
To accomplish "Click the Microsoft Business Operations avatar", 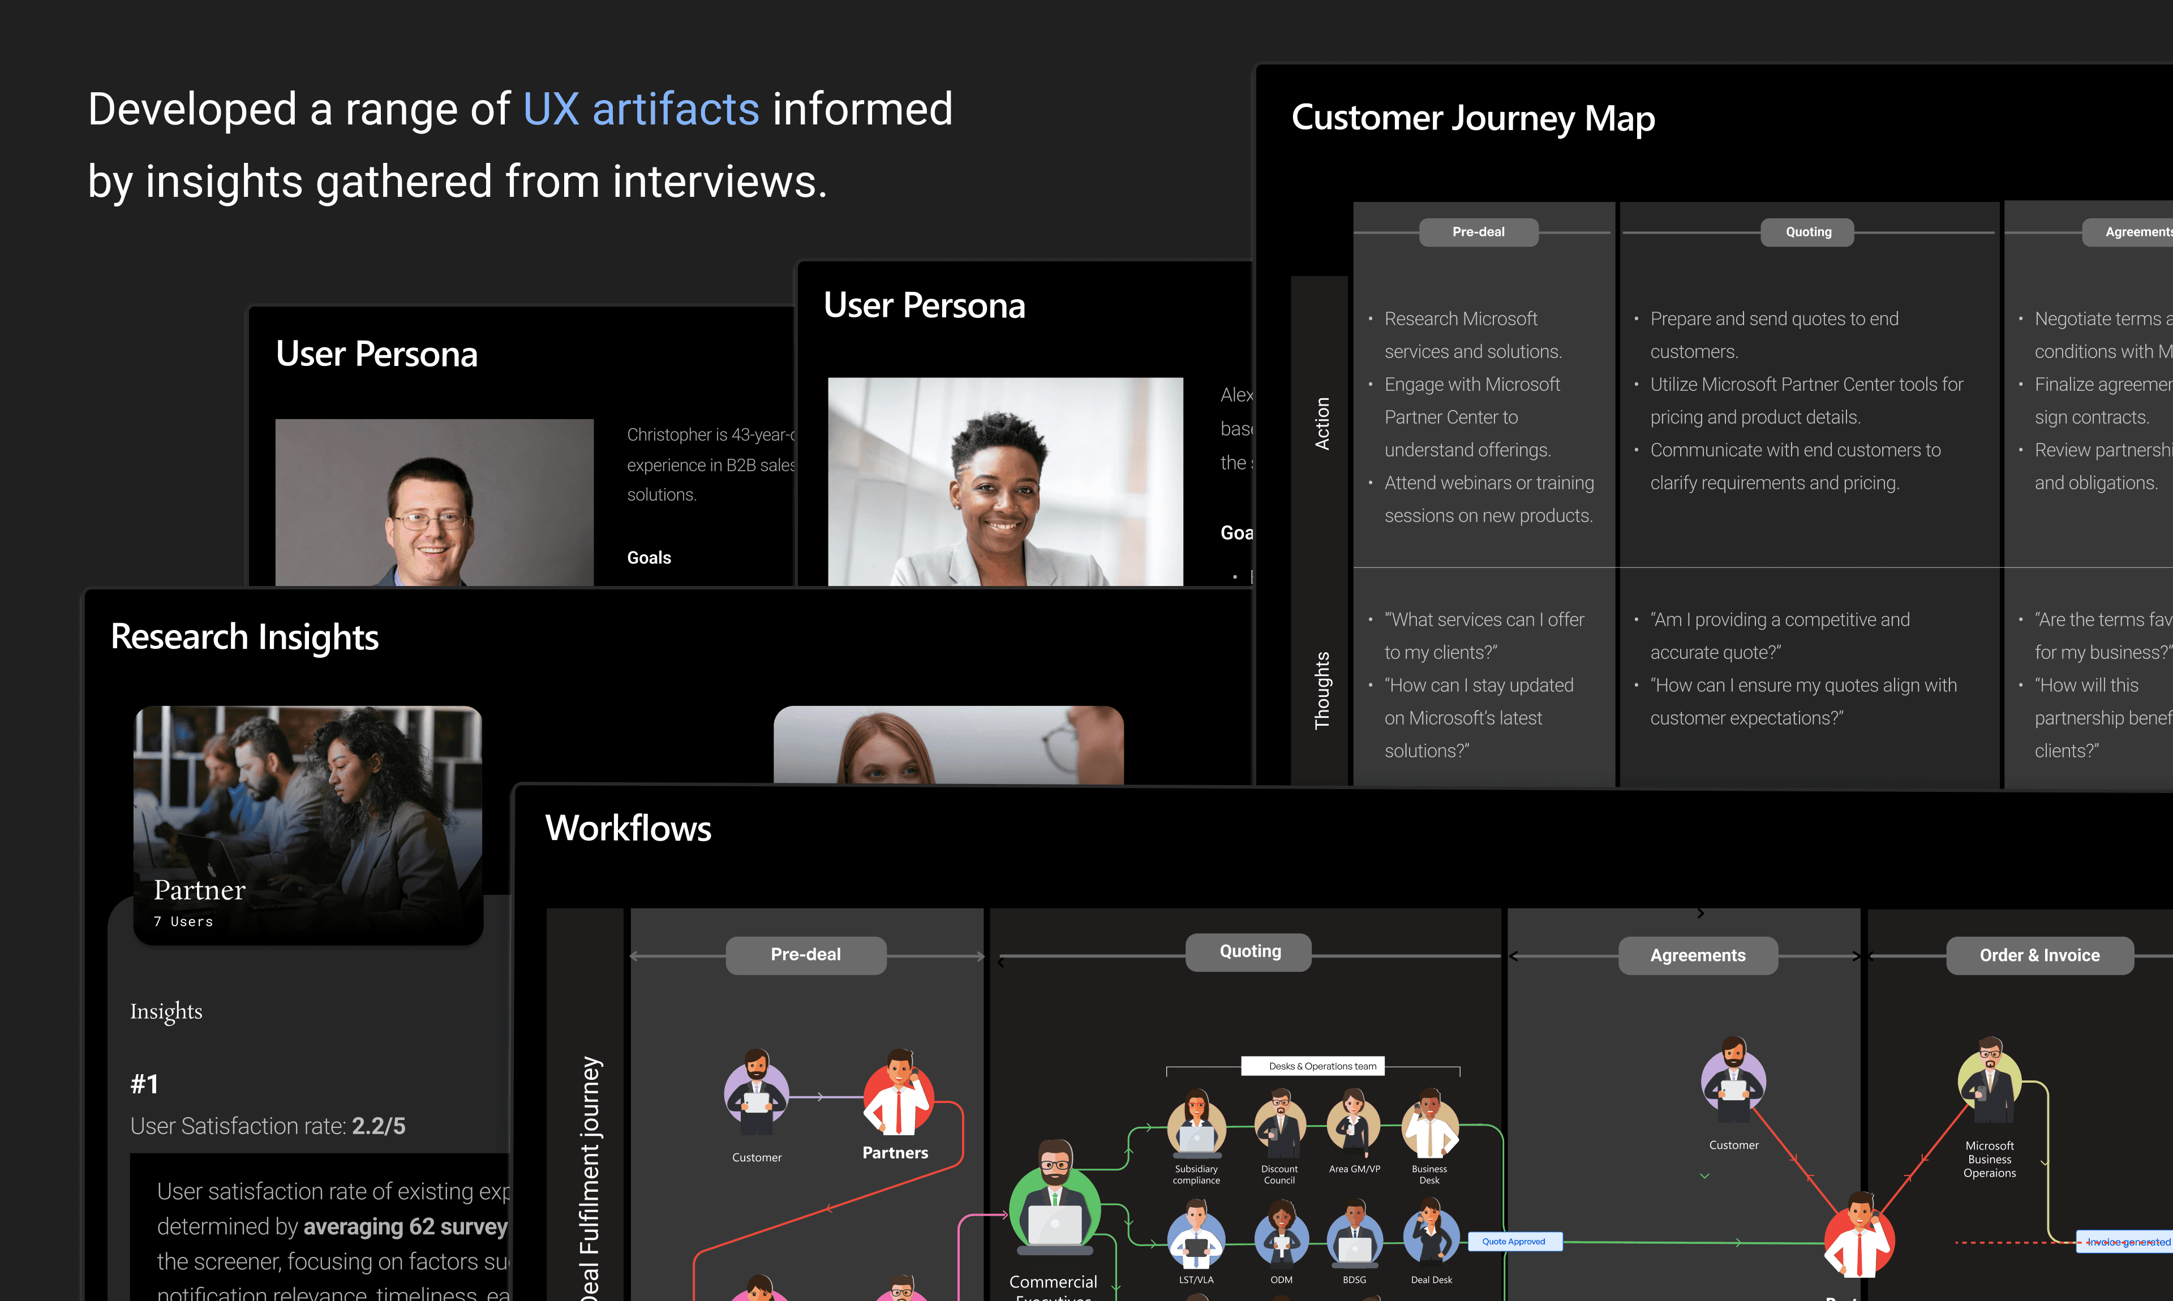I will (1989, 1083).
